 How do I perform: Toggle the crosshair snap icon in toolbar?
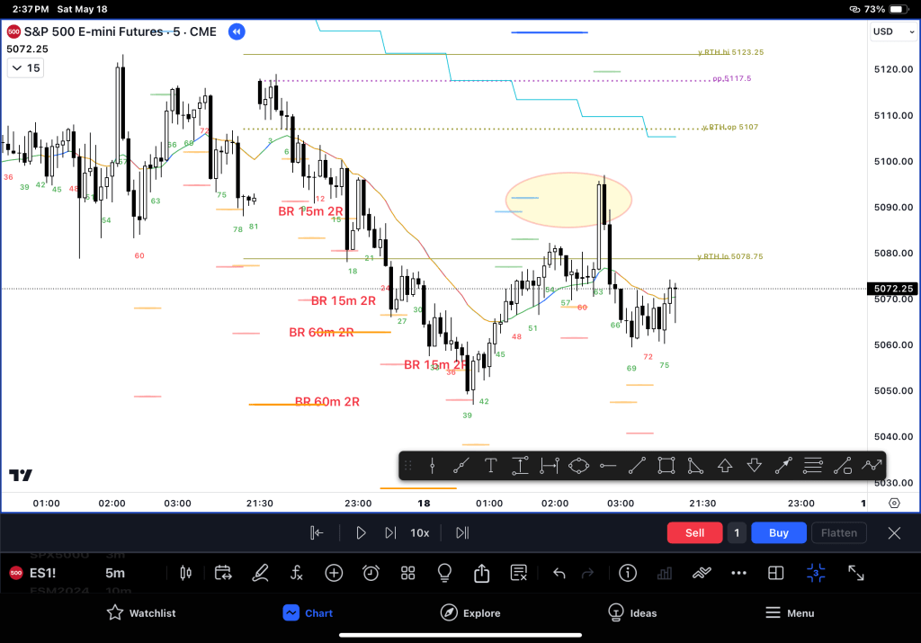click(816, 573)
